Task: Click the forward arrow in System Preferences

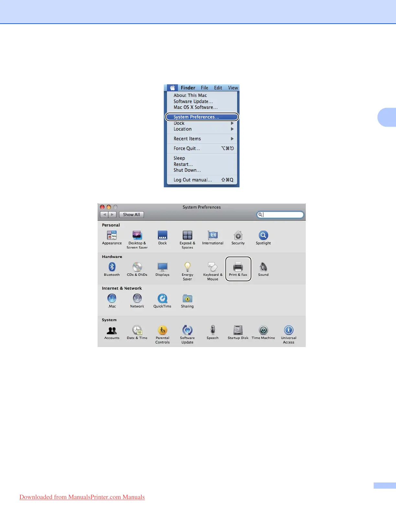Action: pos(112,215)
